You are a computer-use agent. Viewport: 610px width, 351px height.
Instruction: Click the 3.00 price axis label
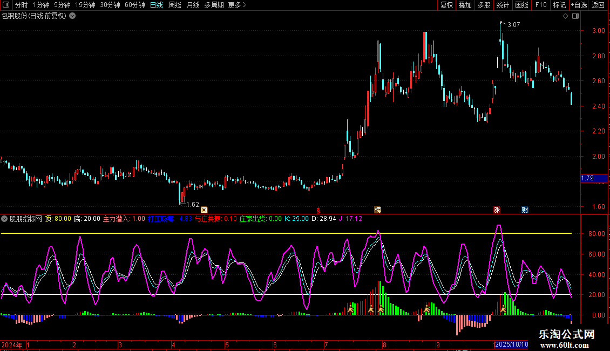point(598,31)
